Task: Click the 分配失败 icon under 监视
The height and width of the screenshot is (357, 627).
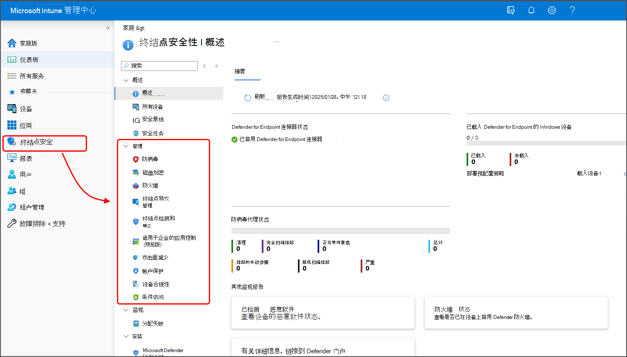Action: [136, 323]
